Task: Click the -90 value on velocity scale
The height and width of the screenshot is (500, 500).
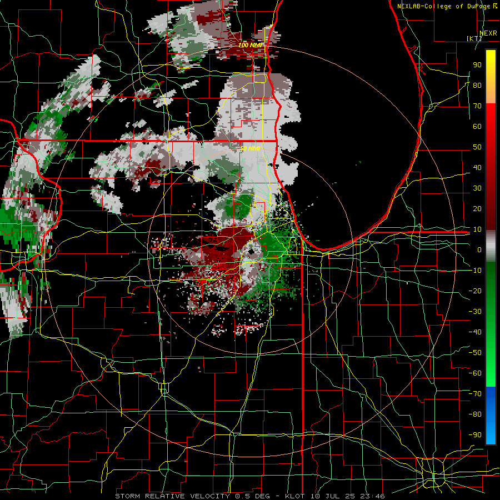Action: pos(475,434)
